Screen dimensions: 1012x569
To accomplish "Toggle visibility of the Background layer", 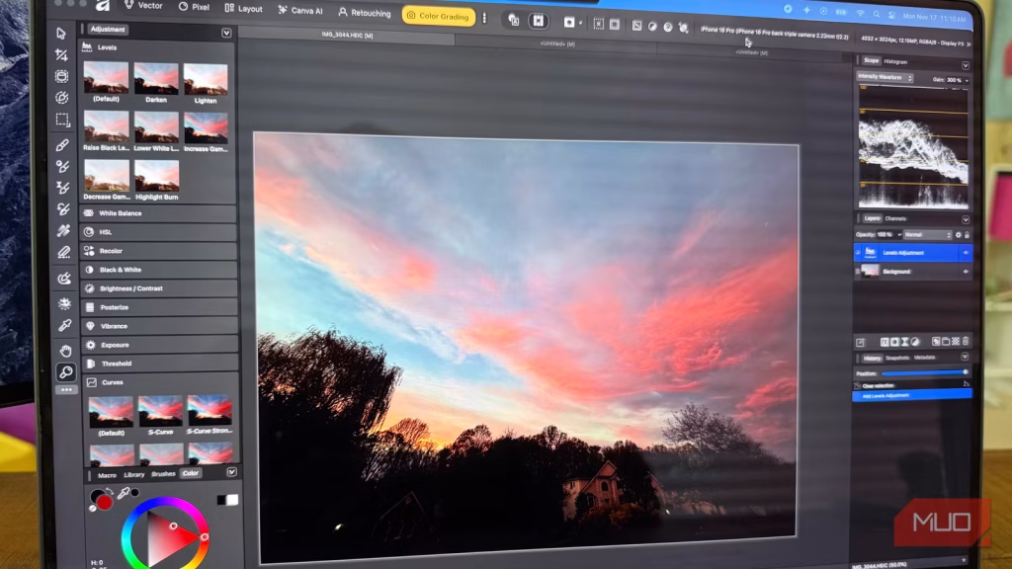I will point(965,271).
